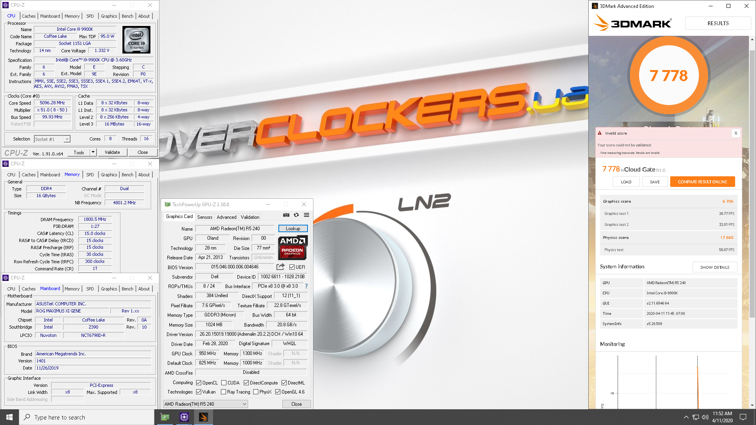Click the ROG MAXIMUS XI GENE model field
This screenshot has width=756, height=425.
tap(72, 311)
